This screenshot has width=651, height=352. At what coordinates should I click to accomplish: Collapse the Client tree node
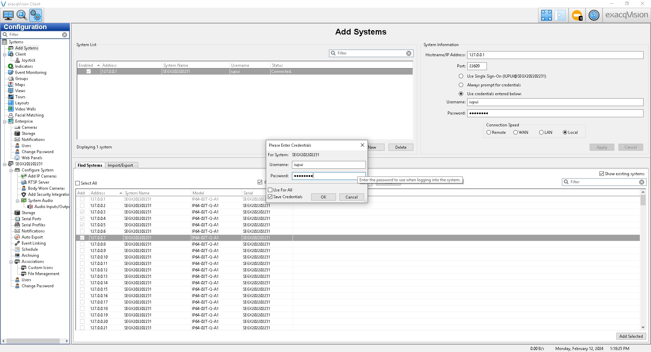pyautogui.click(x=5, y=54)
